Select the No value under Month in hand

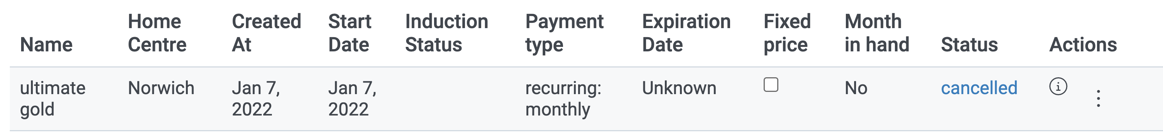coord(856,88)
